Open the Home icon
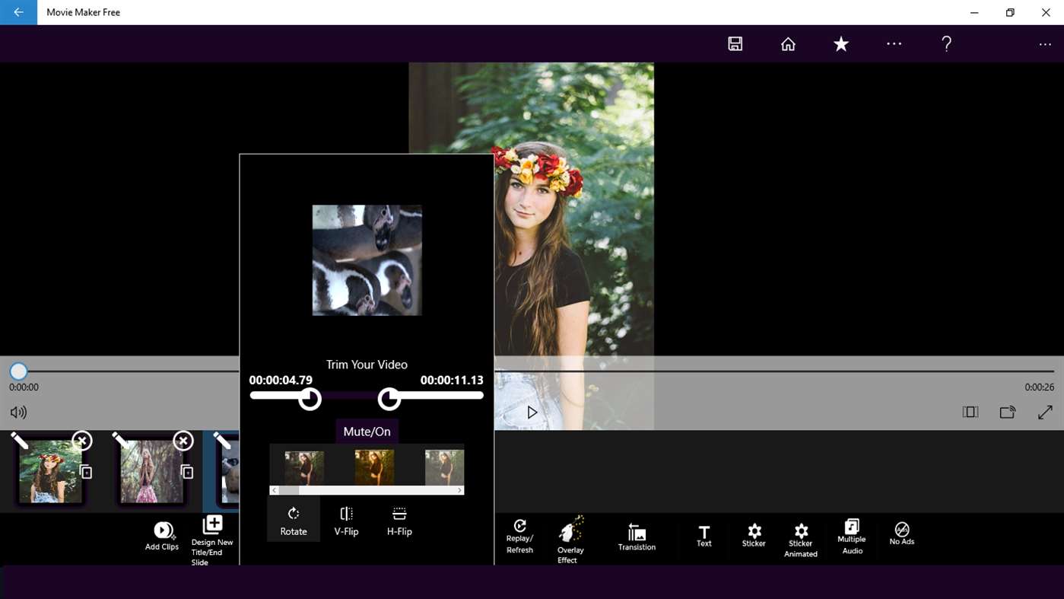1064x599 pixels. coord(788,44)
